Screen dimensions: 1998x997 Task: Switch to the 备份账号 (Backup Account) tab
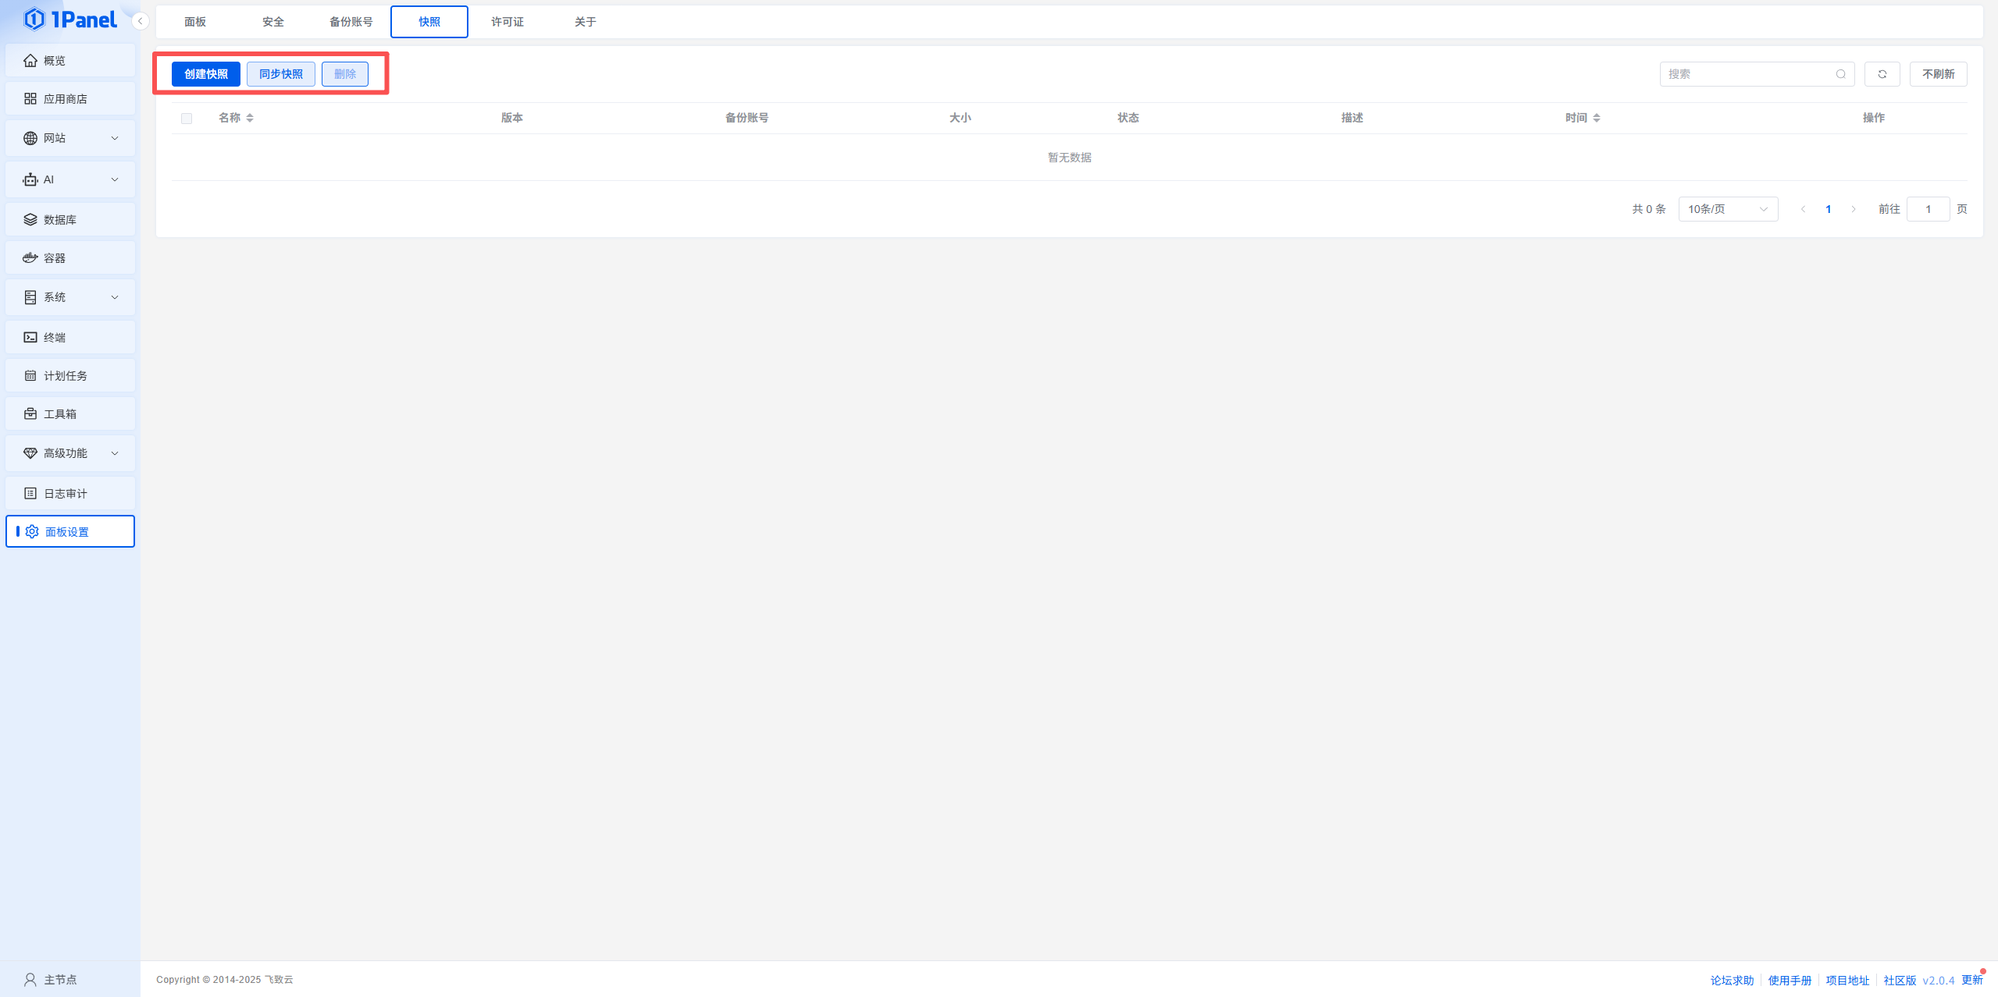[x=351, y=22]
